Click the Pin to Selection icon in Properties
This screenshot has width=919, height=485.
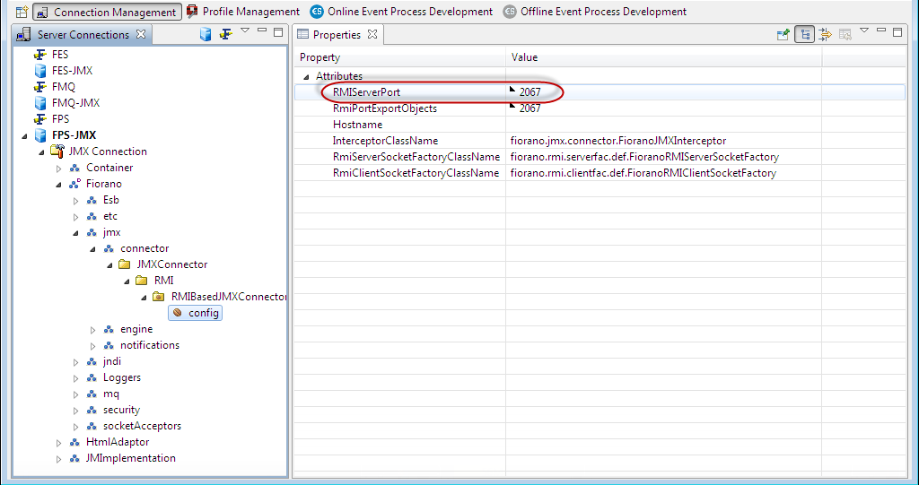click(783, 35)
